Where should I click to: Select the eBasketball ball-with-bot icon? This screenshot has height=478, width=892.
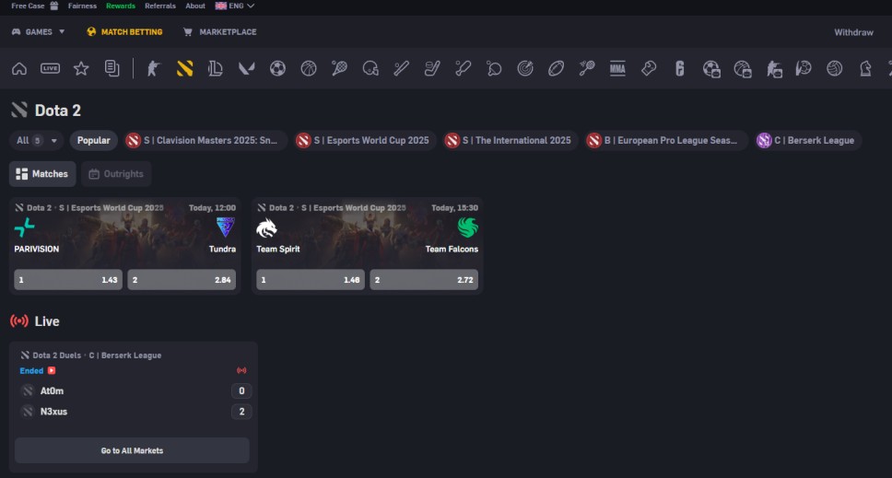click(x=743, y=69)
